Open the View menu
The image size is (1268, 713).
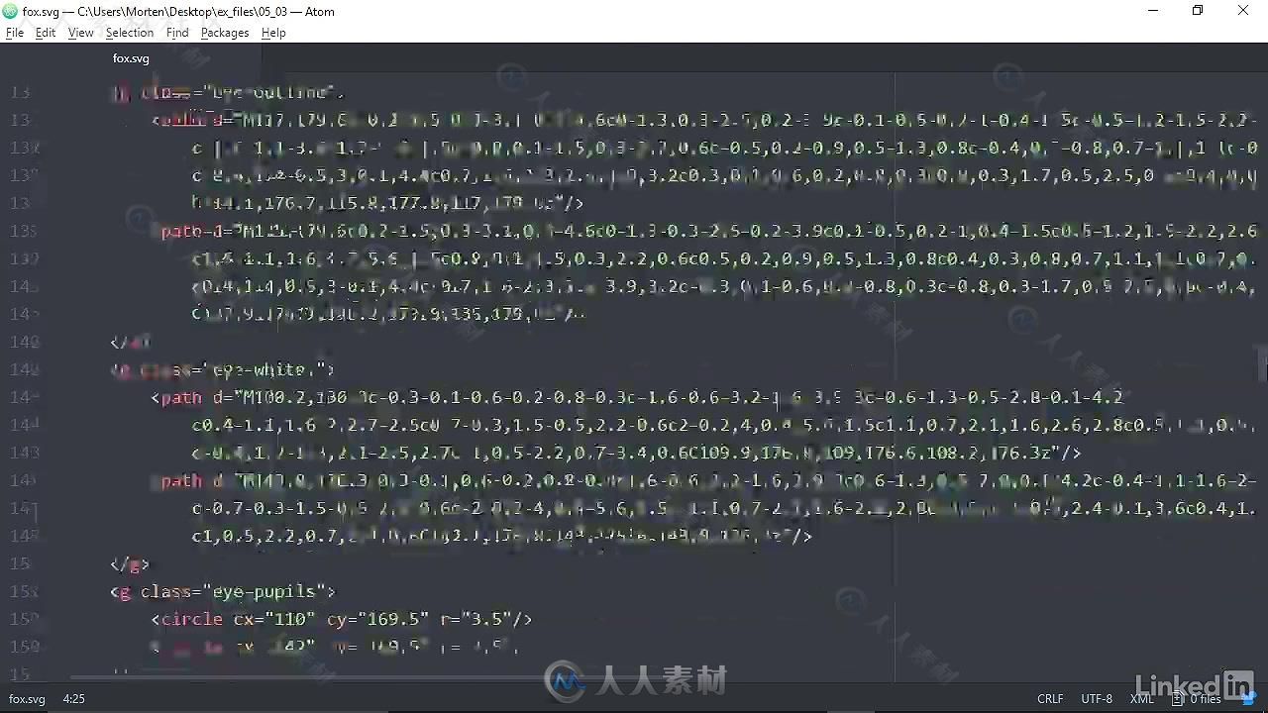point(80,33)
